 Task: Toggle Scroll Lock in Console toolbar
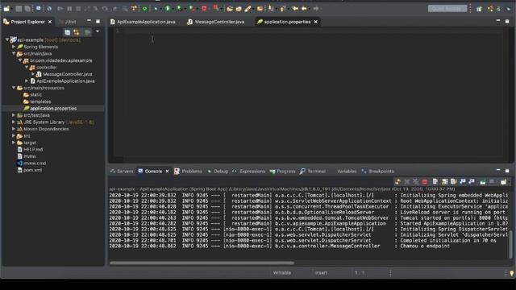tap(444, 181)
